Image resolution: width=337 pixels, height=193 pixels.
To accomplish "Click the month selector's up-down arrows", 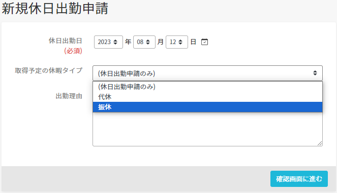I will coord(148,42).
